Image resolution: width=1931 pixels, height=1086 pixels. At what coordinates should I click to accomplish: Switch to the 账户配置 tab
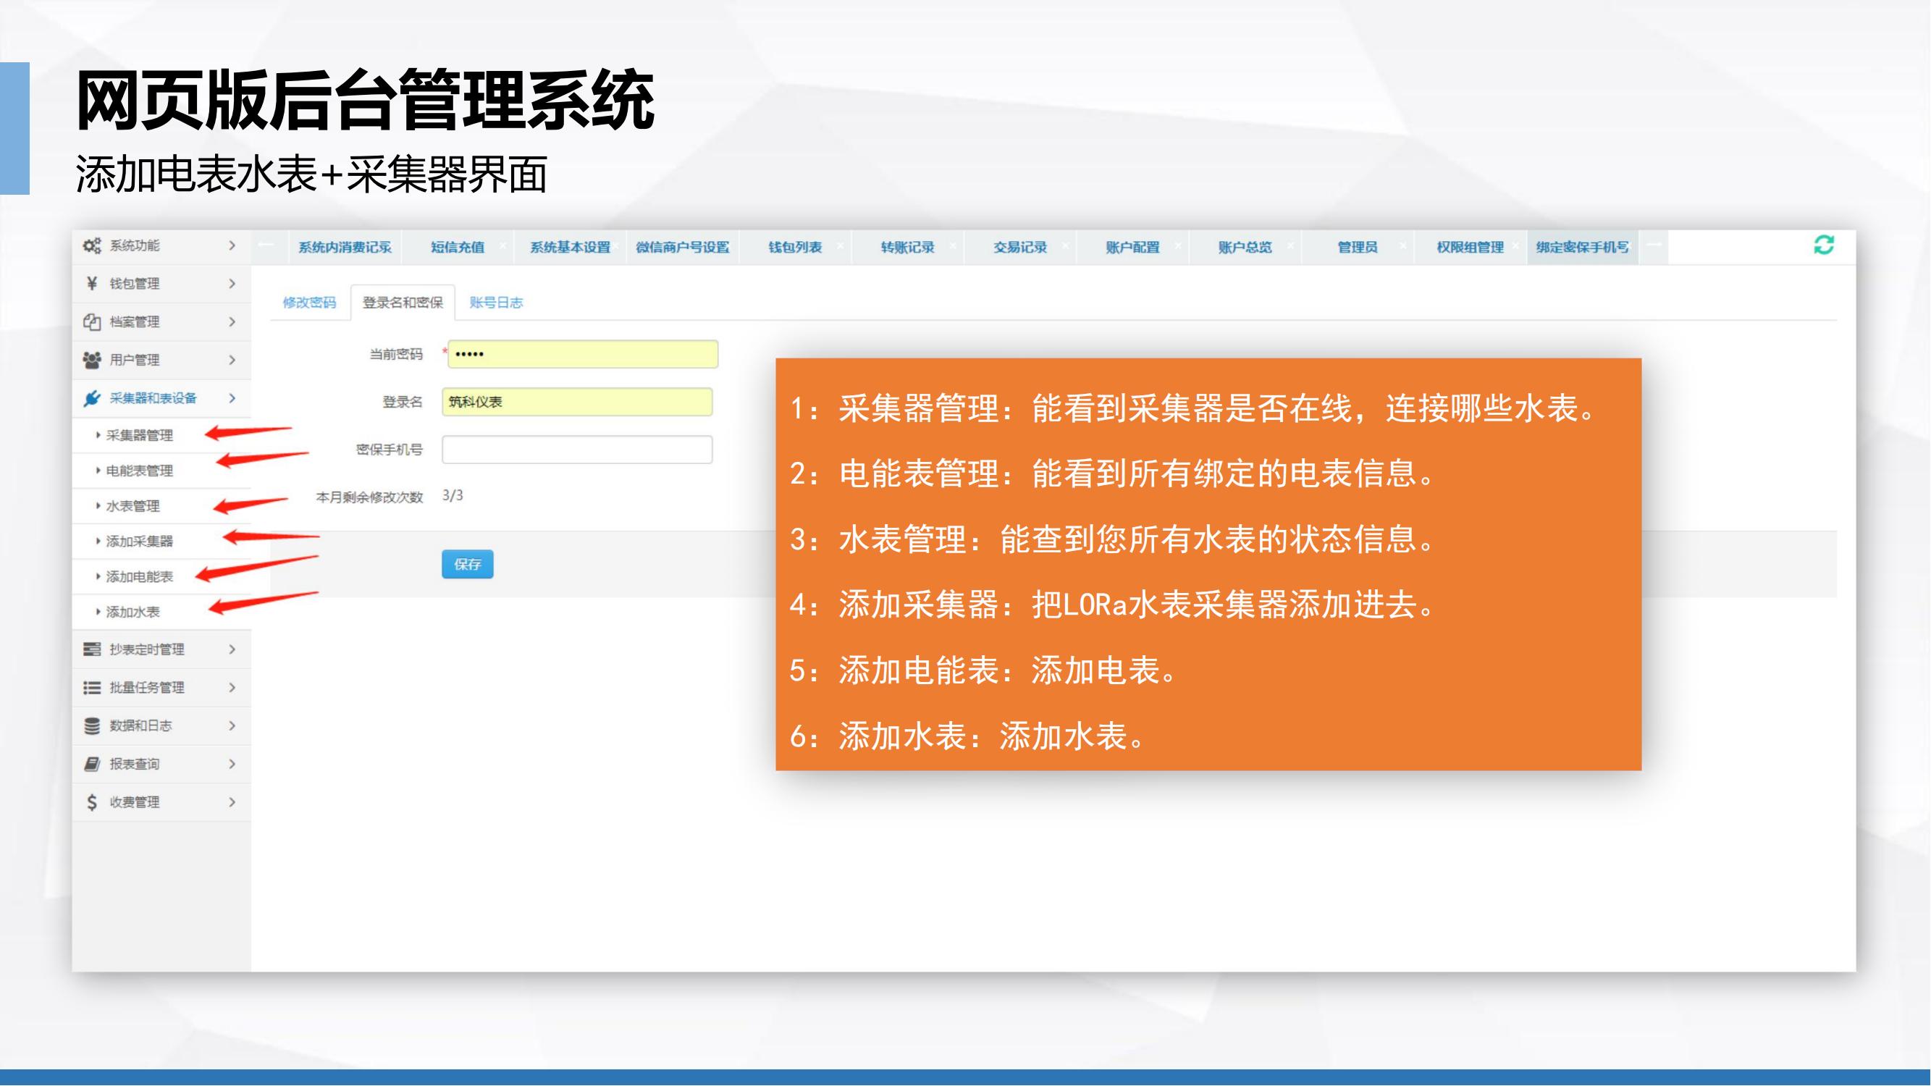(x=1132, y=248)
